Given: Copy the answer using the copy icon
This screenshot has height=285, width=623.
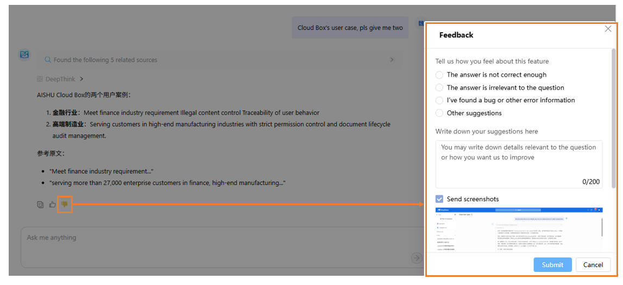Looking at the screenshot, I should click(x=40, y=205).
